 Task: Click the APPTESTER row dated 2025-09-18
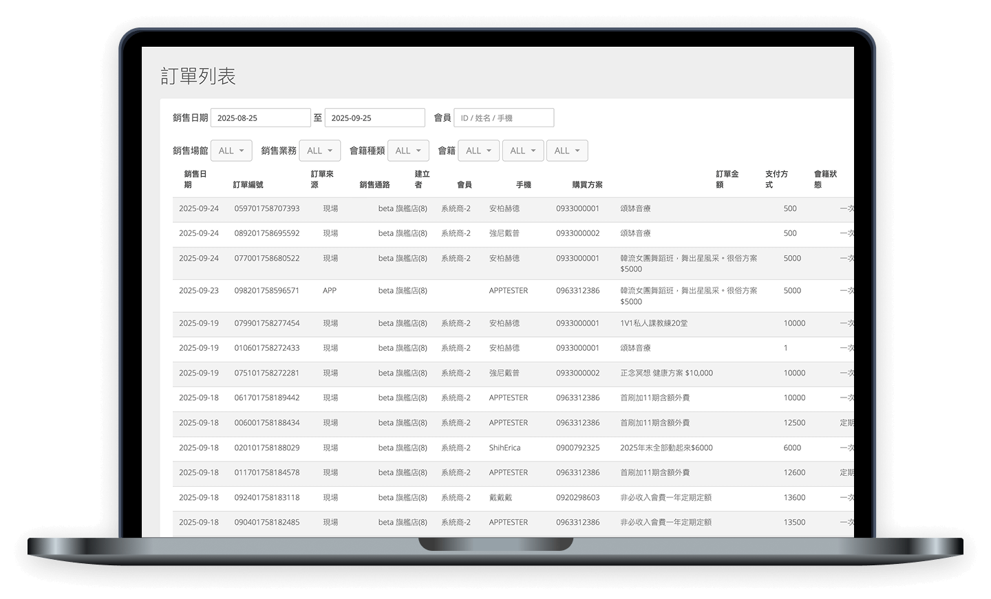coord(509,397)
